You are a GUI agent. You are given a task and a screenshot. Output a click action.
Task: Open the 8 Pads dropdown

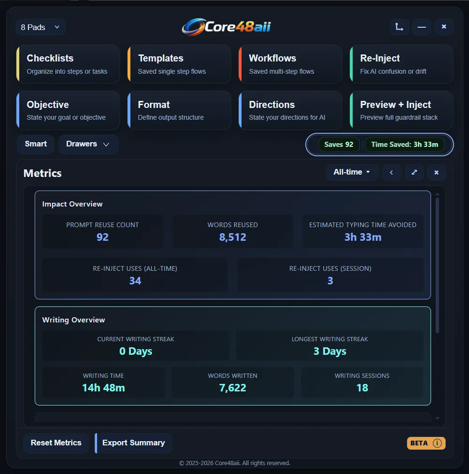click(x=40, y=27)
